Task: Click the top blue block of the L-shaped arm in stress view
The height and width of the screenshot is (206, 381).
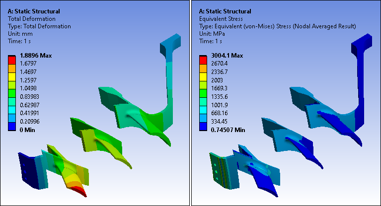Action: click(x=362, y=44)
